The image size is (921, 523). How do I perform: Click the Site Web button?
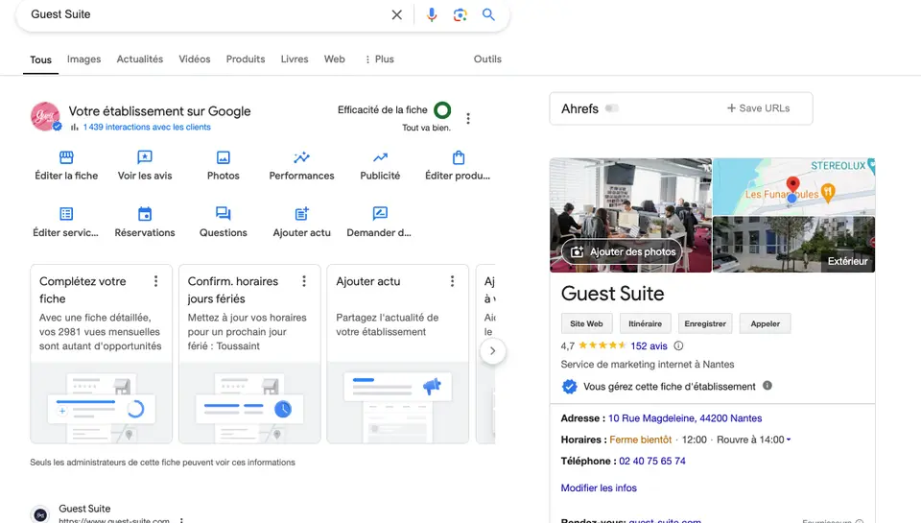586,323
